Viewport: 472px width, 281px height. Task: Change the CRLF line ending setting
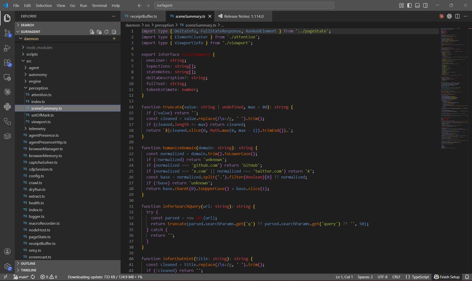coord(396,277)
